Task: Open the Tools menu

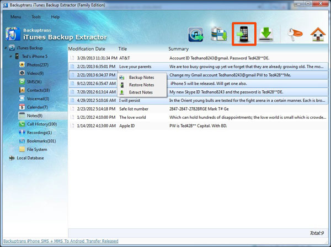Action: pyautogui.click(x=36, y=17)
